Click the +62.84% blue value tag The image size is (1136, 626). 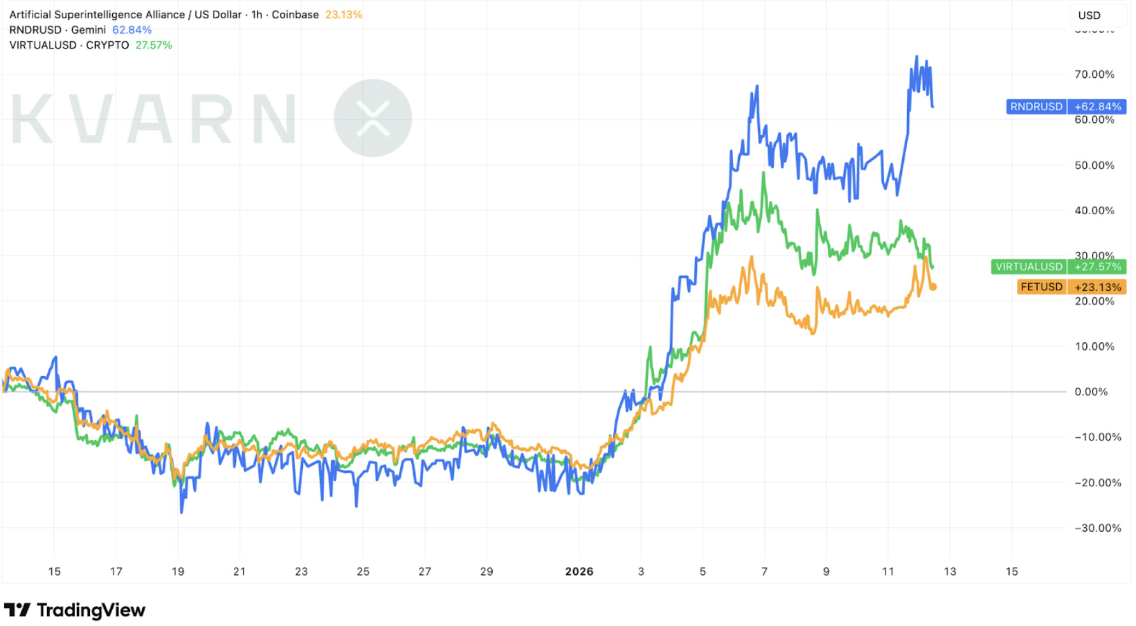(x=1097, y=106)
